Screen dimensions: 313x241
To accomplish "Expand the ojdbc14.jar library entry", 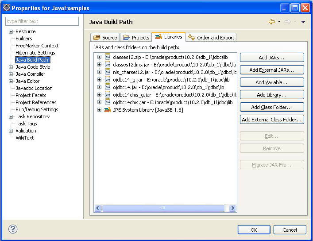I will [x=99, y=87].
